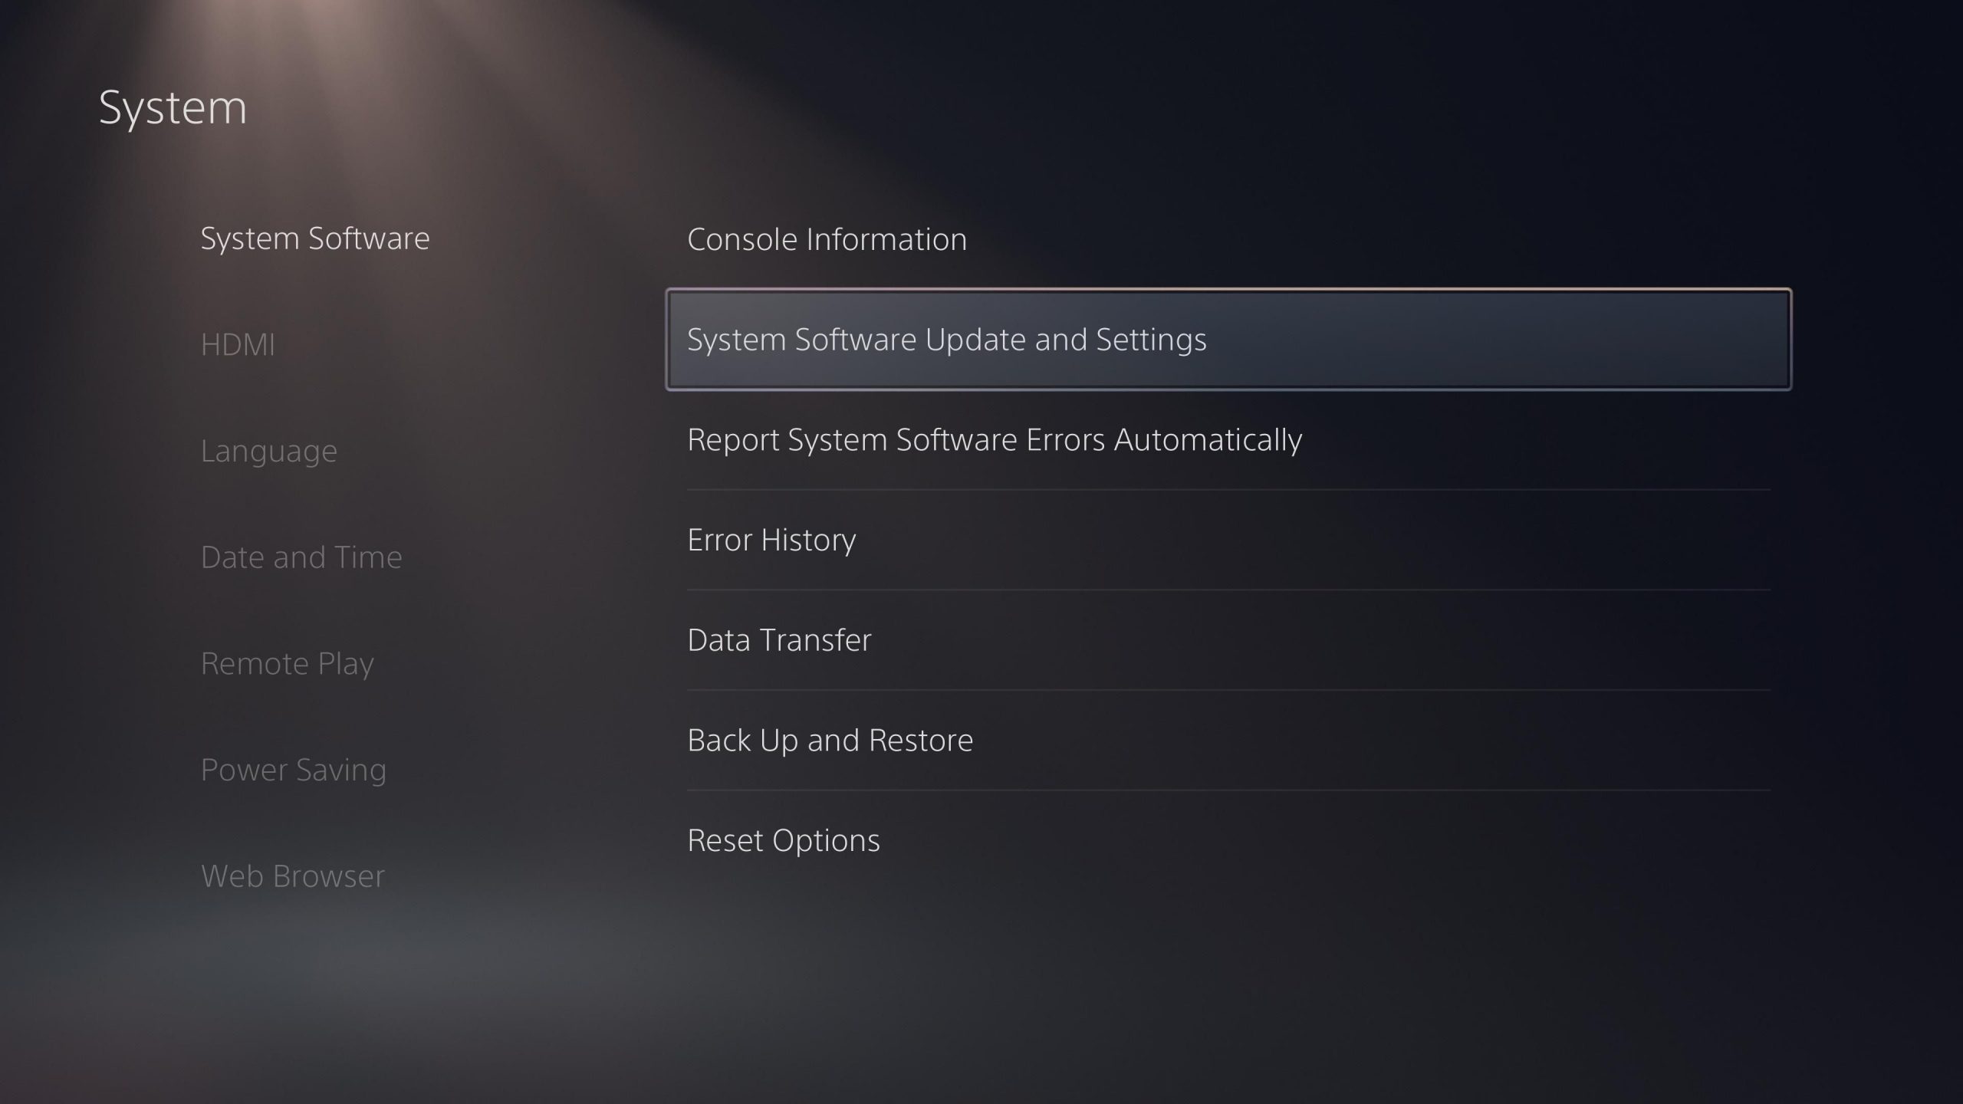
Task: Open the Language settings category
Action: coord(268,451)
